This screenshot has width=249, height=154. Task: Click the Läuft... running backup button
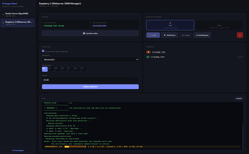[153, 35]
